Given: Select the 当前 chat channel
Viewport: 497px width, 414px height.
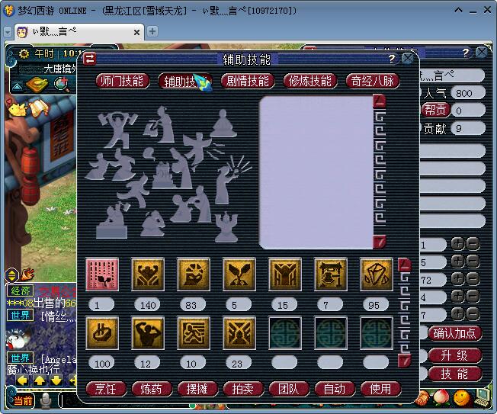Looking at the screenshot, I should 23,400.
